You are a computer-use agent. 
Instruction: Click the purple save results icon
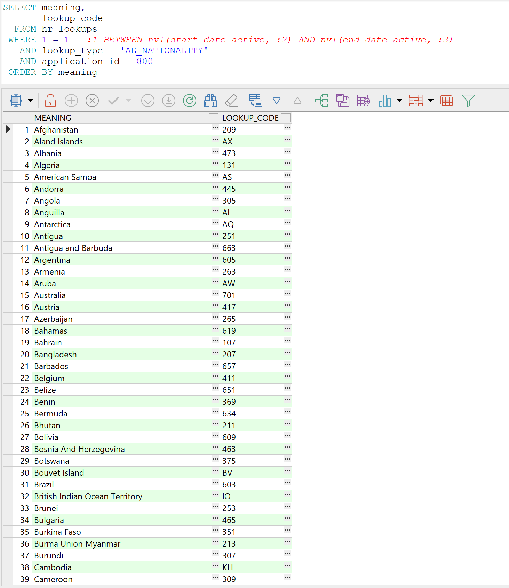point(342,101)
